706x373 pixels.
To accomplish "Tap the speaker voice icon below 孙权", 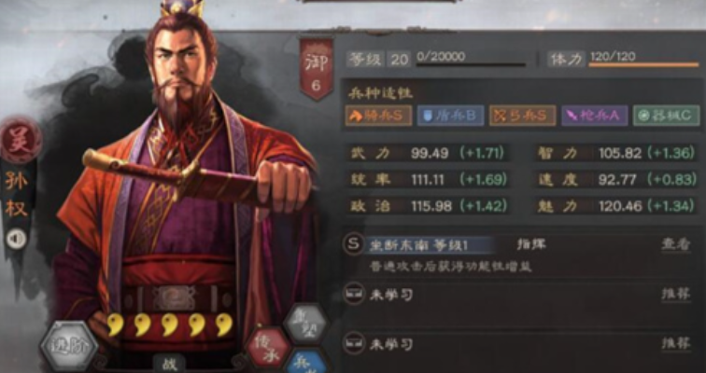I will click(x=16, y=238).
